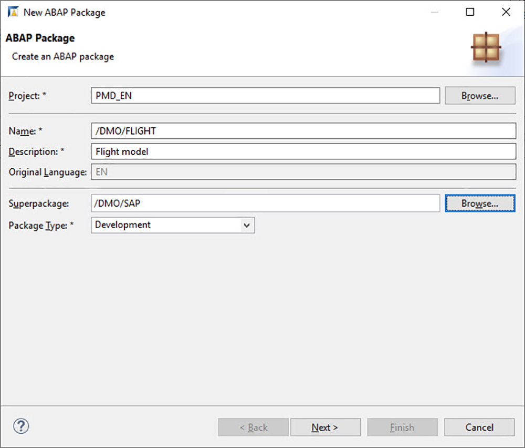Click the dropdown arrow on Package Type

[247, 225]
